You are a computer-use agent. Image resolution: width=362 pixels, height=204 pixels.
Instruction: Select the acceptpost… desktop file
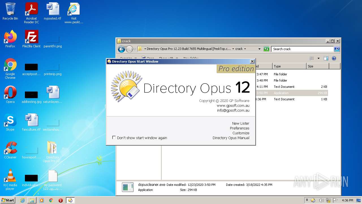(31, 70)
